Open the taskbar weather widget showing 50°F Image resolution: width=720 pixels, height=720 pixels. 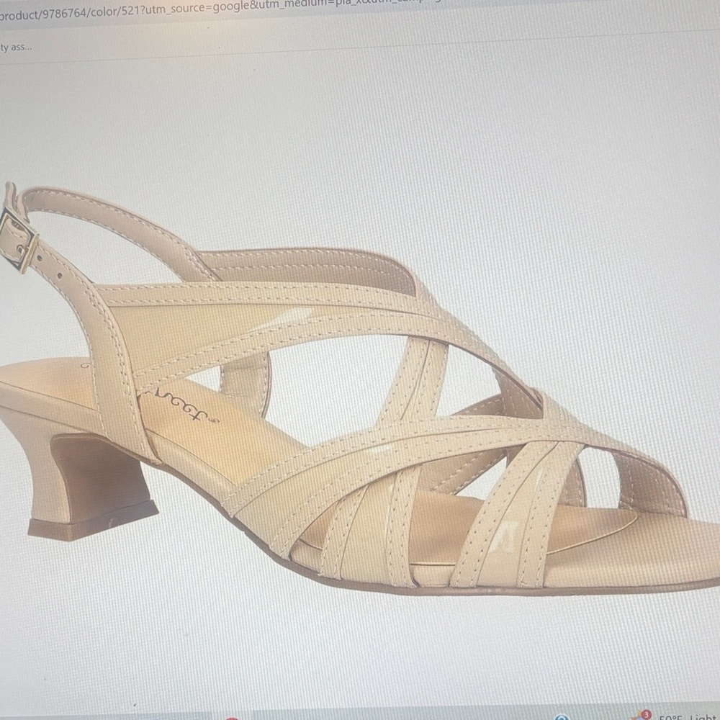point(689,716)
